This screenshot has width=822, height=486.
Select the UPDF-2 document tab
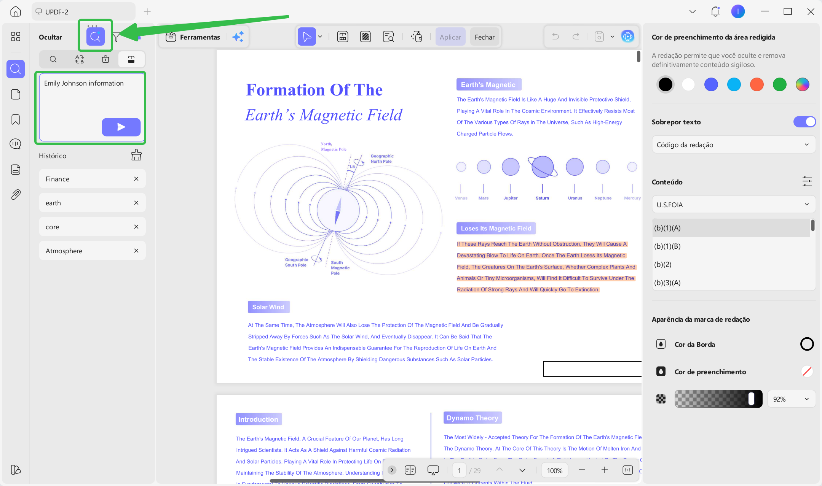83,11
